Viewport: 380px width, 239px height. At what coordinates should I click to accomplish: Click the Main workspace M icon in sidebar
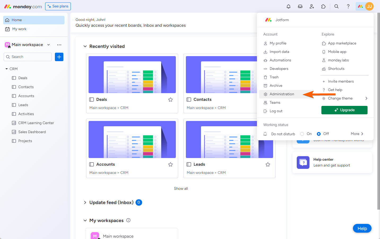pos(7,45)
